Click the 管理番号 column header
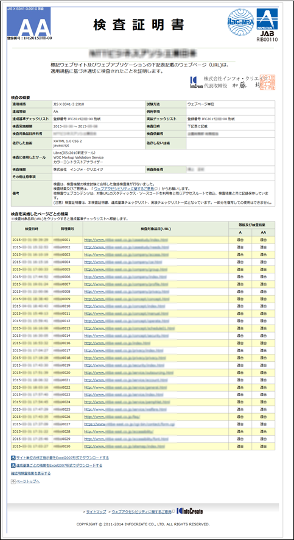 [68, 229]
